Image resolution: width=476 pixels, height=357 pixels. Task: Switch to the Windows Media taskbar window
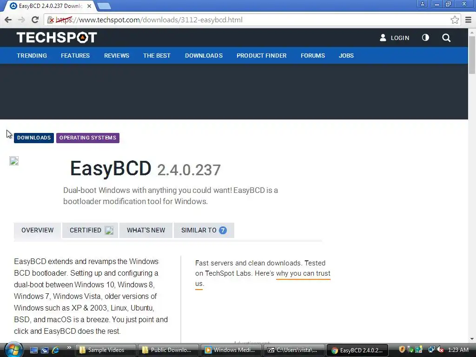231,350
